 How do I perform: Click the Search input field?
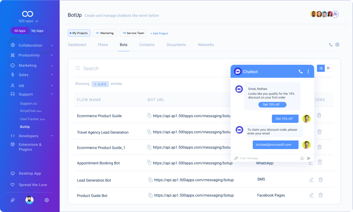(150, 69)
